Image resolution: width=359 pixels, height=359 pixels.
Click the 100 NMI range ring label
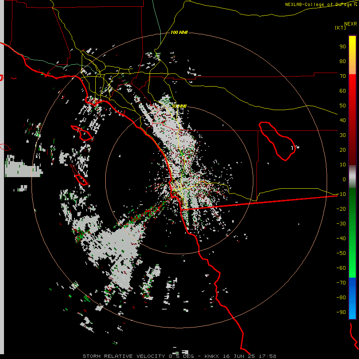tap(179, 32)
